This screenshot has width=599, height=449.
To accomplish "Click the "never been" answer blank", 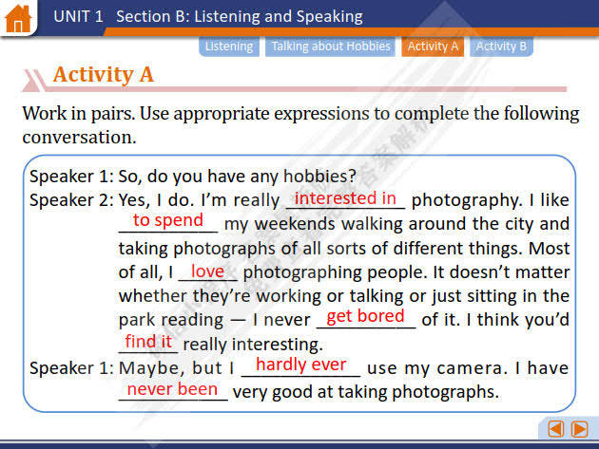I will point(172,389).
